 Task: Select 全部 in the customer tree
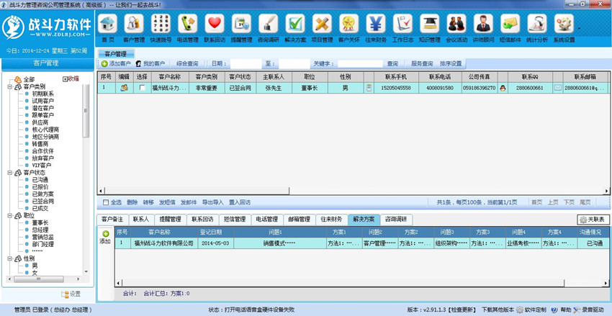coord(29,79)
